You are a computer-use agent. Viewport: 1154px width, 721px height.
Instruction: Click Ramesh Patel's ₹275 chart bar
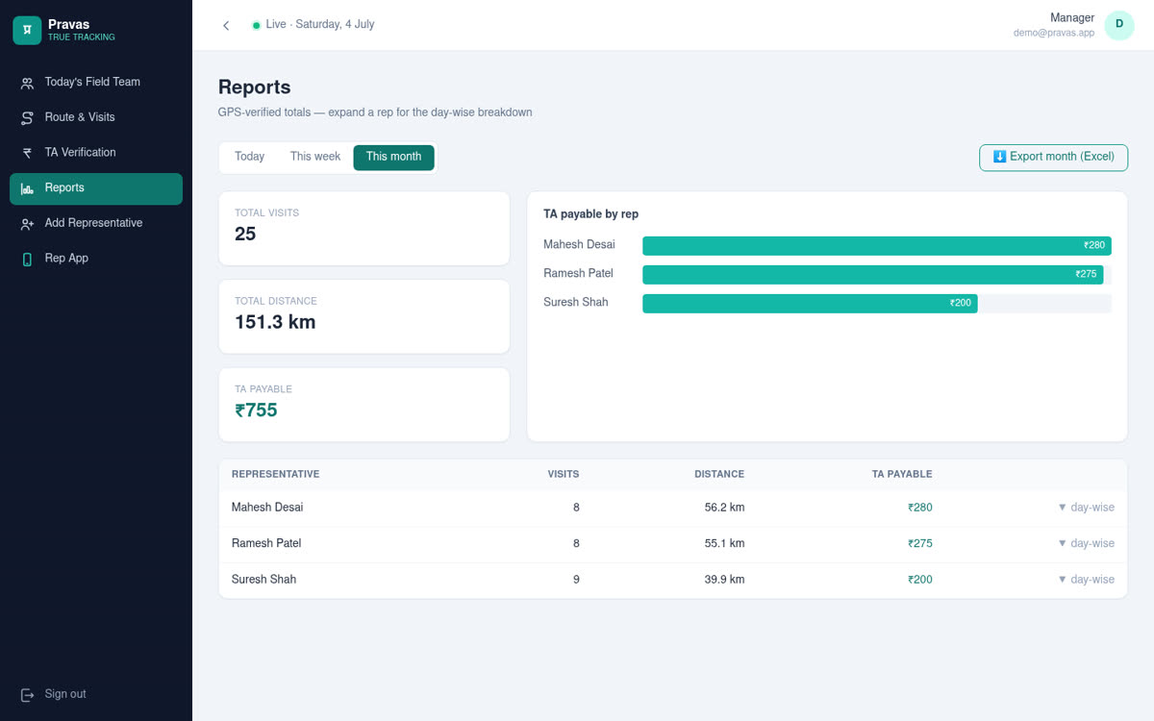(873, 275)
